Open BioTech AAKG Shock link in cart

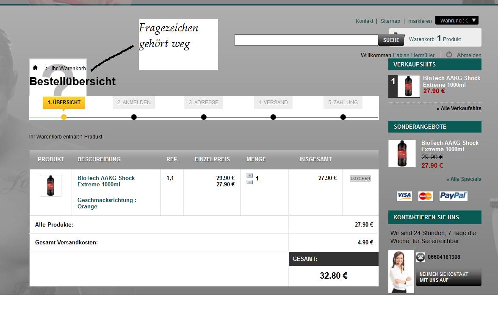pos(106,181)
